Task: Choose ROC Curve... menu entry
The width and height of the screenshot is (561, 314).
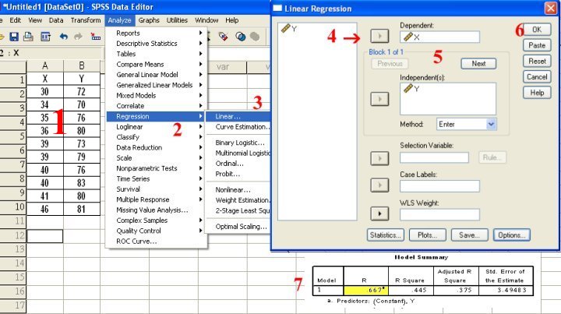Action: pos(157,241)
